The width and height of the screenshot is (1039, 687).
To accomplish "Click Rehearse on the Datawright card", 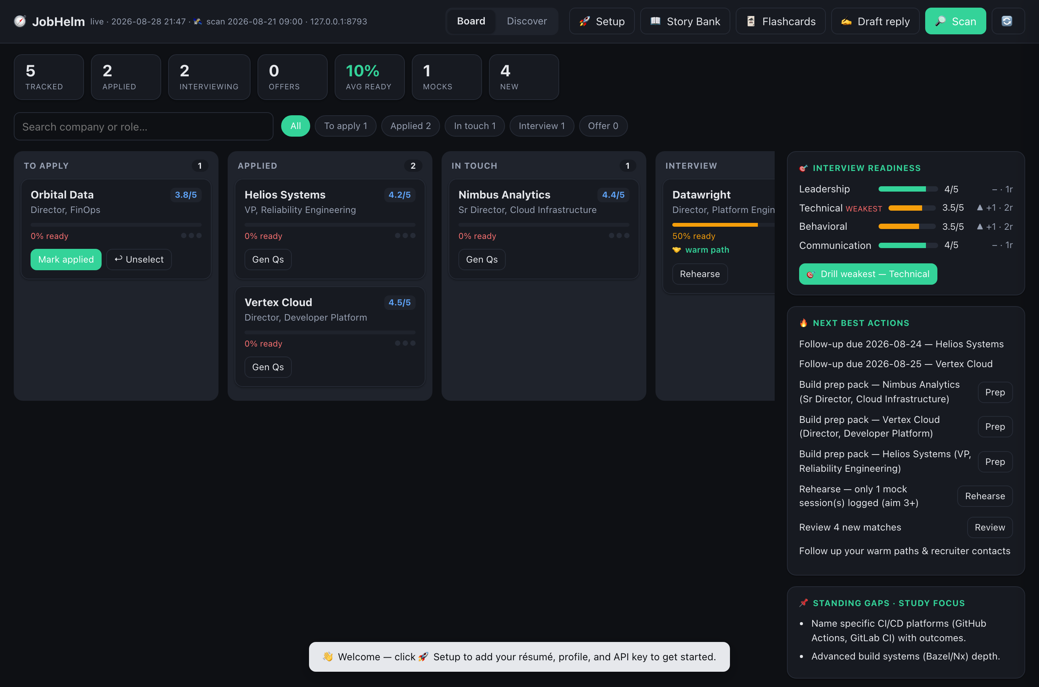I will coord(700,274).
